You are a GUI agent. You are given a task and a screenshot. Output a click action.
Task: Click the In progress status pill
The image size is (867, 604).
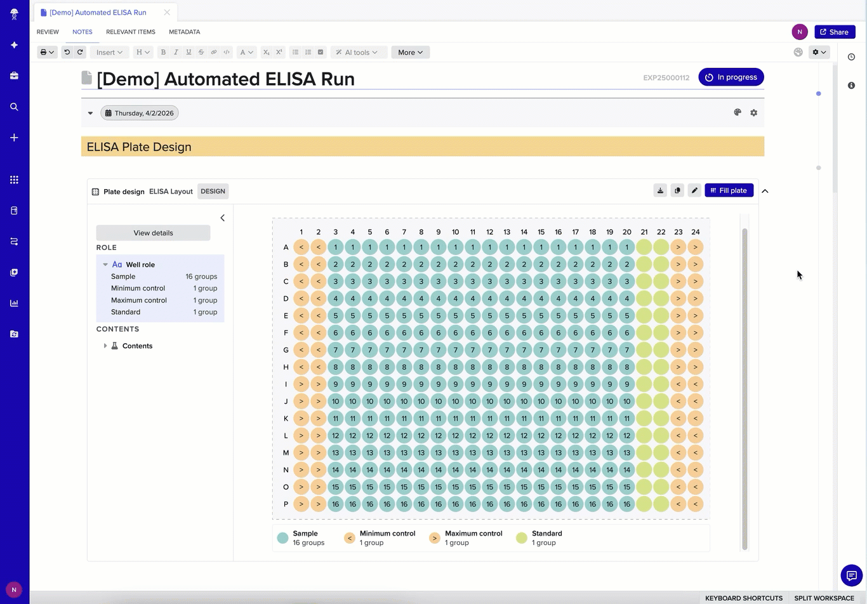[731, 77]
